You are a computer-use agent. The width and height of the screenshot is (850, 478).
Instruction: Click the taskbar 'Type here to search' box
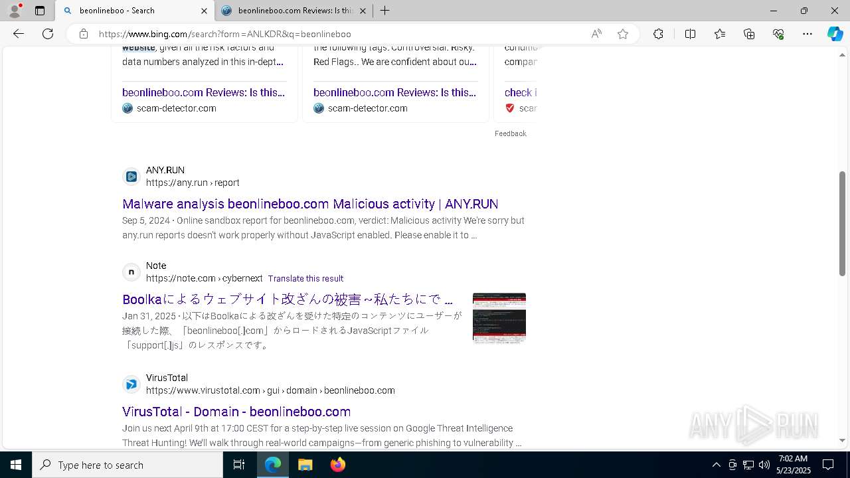click(127, 465)
